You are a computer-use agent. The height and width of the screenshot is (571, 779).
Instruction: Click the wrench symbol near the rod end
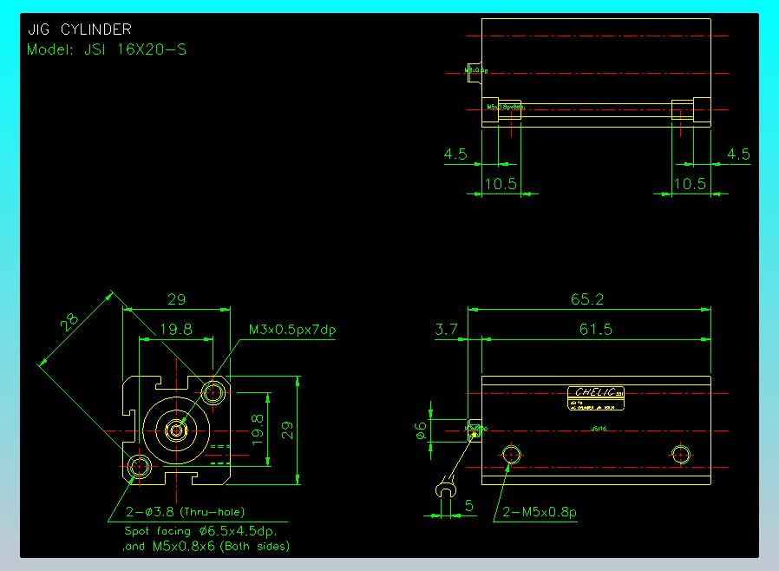click(x=447, y=488)
